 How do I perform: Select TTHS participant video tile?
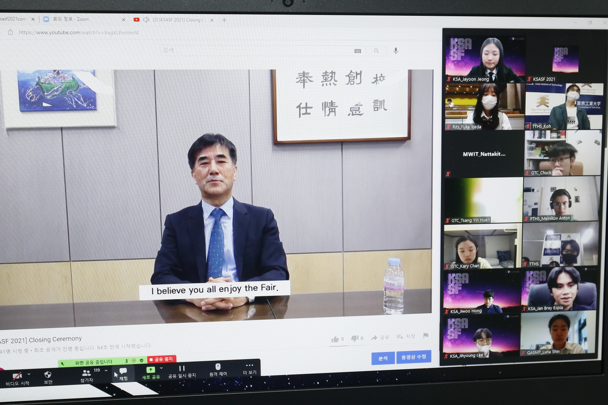click(x=560, y=244)
